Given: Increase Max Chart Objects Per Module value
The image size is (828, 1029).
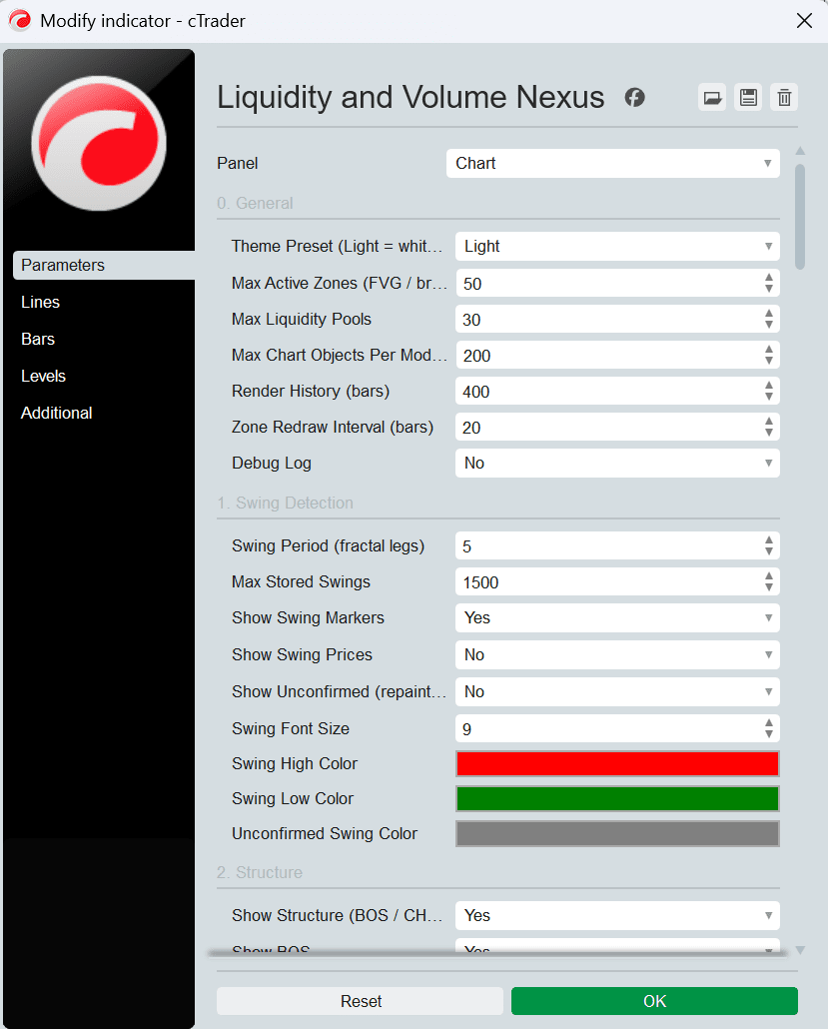Looking at the screenshot, I should pyautogui.click(x=769, y=350).
